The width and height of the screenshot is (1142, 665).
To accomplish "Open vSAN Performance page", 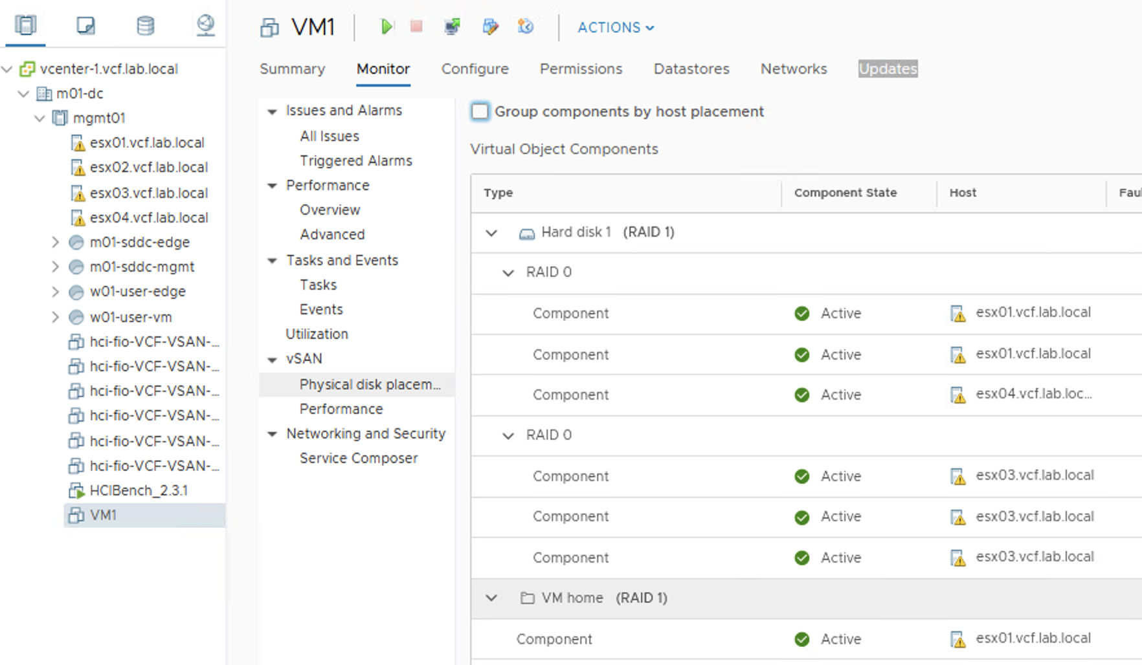I will coord(341,409).
